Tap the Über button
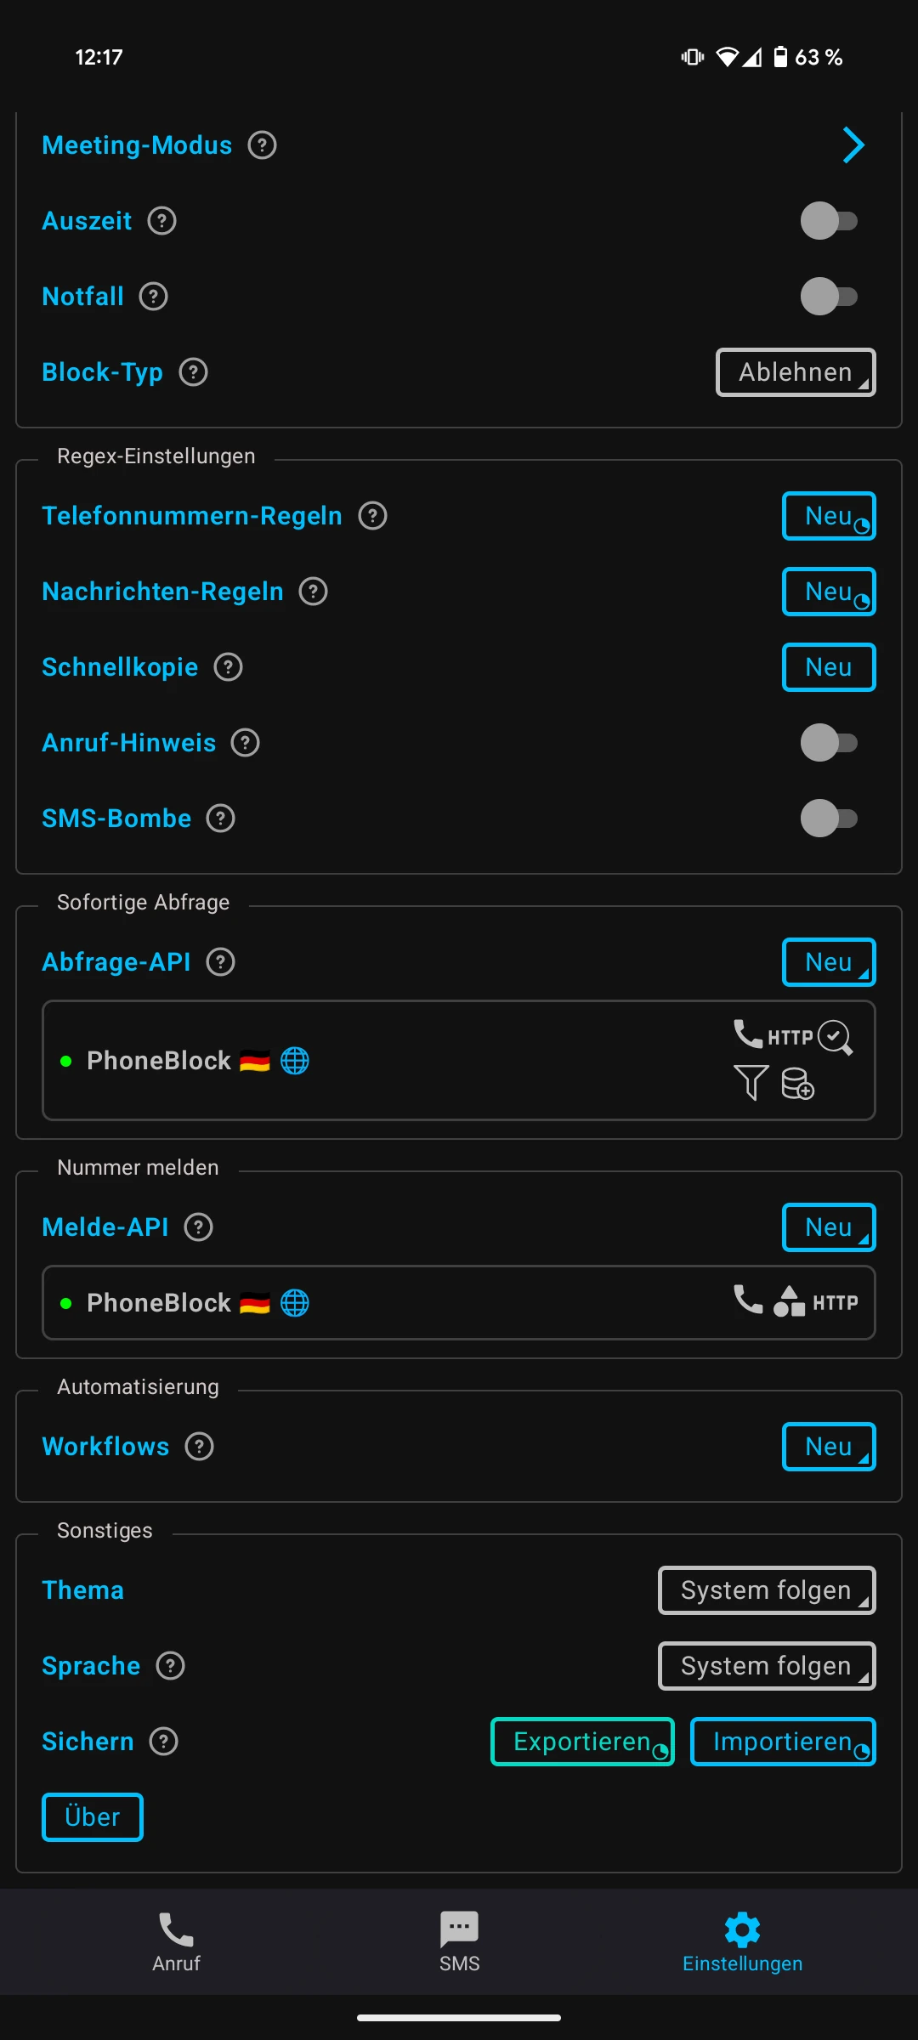This screenshot has width=918, height=2040. tap(93, 1817)
